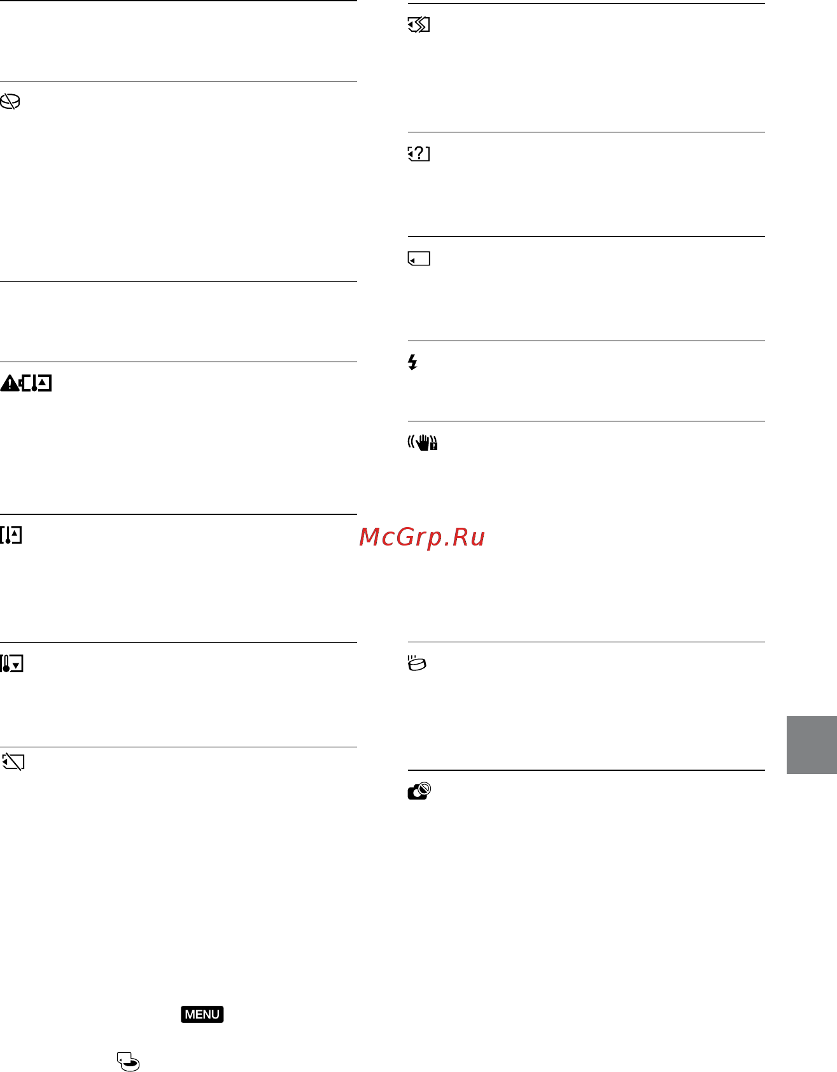Click the plain memory card icon
This screenshot has width=837, height=1072.
coord(419,258)
